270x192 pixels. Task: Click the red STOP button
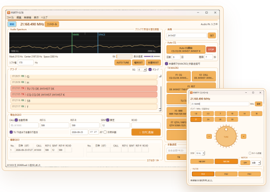[211, 49]
